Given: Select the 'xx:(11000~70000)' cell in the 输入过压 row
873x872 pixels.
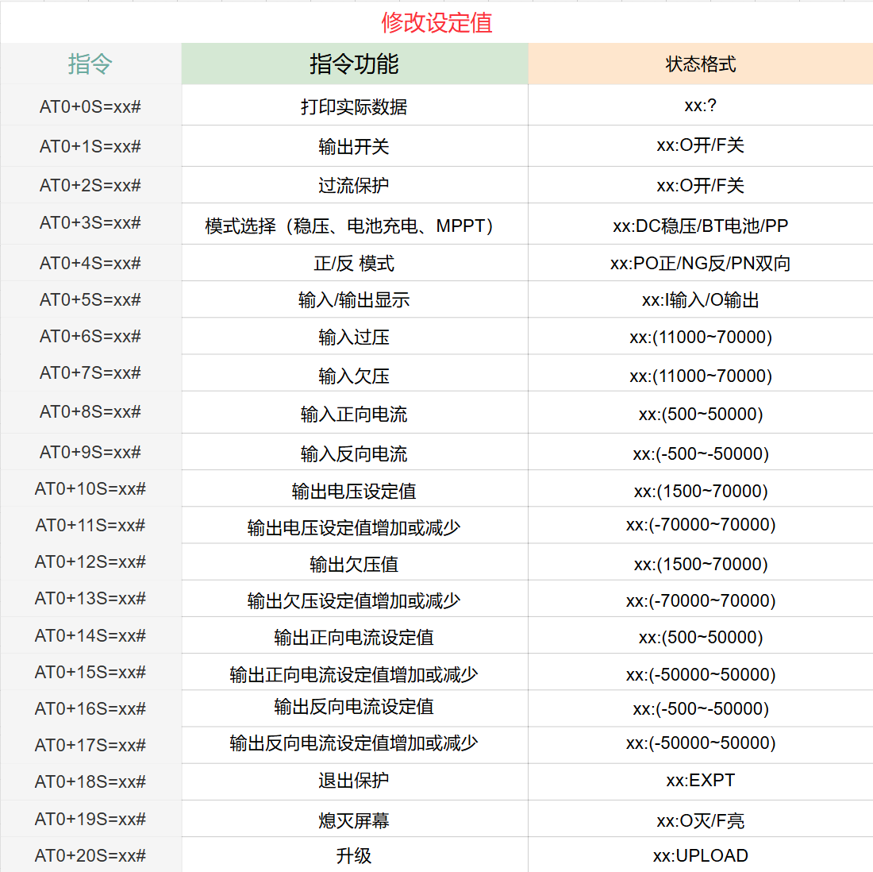Looking at the screenshot, I should (701, 337).
